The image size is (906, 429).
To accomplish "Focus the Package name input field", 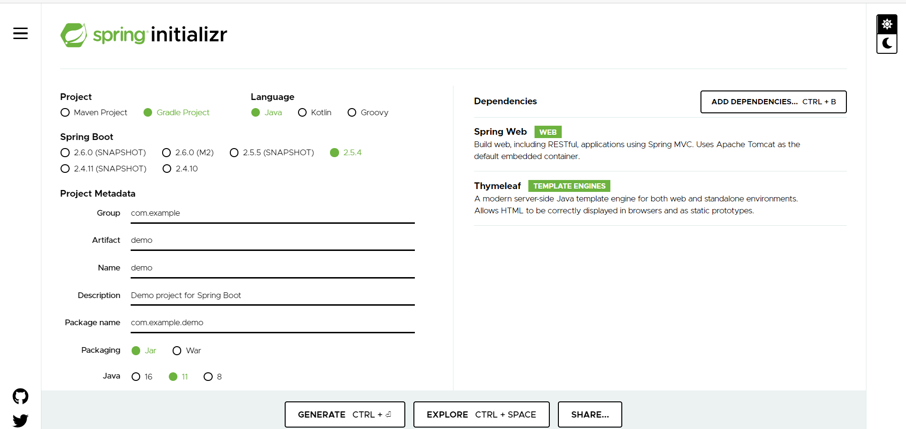I will pos(273,323).
